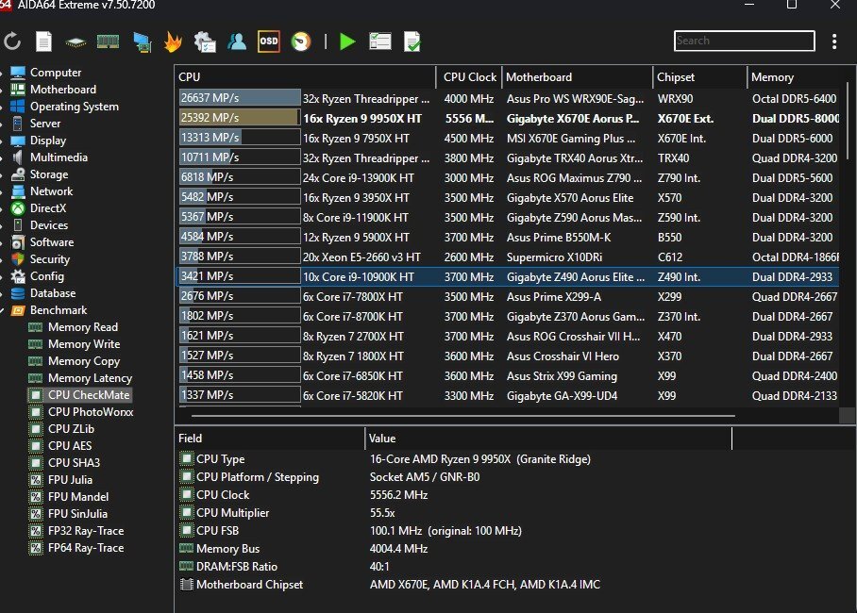The height and width of the screenshot is (613, 857).
Task: Sort by the Motherboard column header
Action: 578,77
